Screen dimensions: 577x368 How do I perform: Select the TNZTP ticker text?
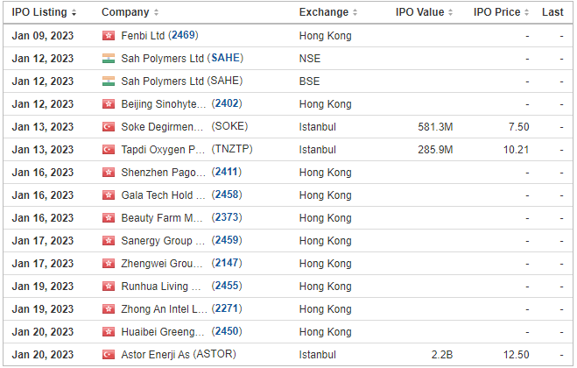pos(232,149)
